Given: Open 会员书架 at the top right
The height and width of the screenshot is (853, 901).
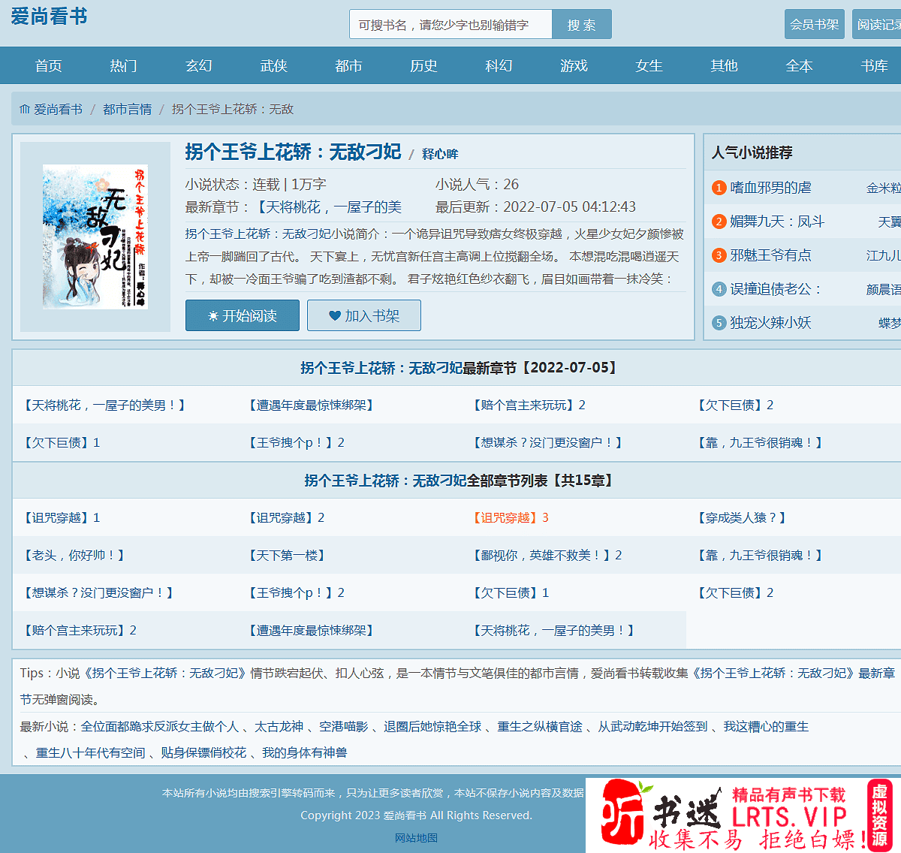Looking at the screenshot, I should [x=814, y=24].
